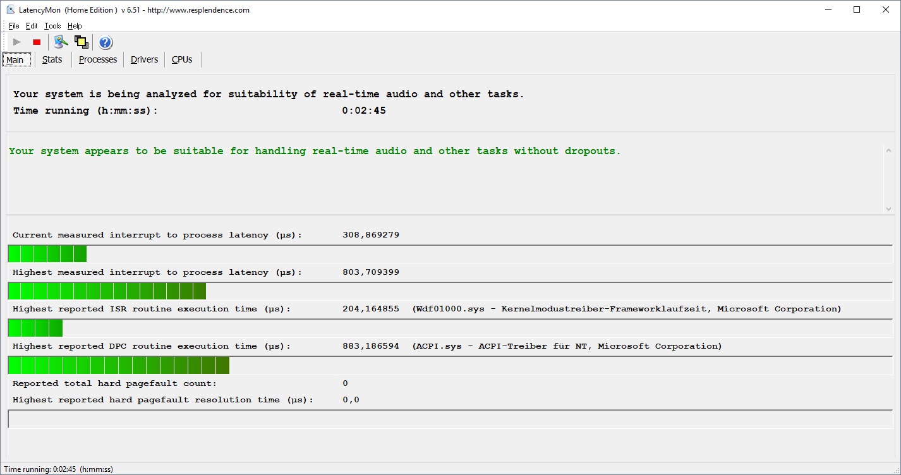This screenshot has height=475, width=901.
Task: Click 'Highest reported ISR routine execution time' label
Action: [152, 309]
